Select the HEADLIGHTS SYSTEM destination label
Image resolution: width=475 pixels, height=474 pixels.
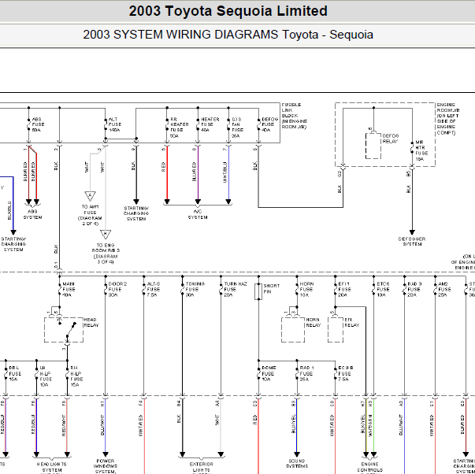tap(51, 468)
